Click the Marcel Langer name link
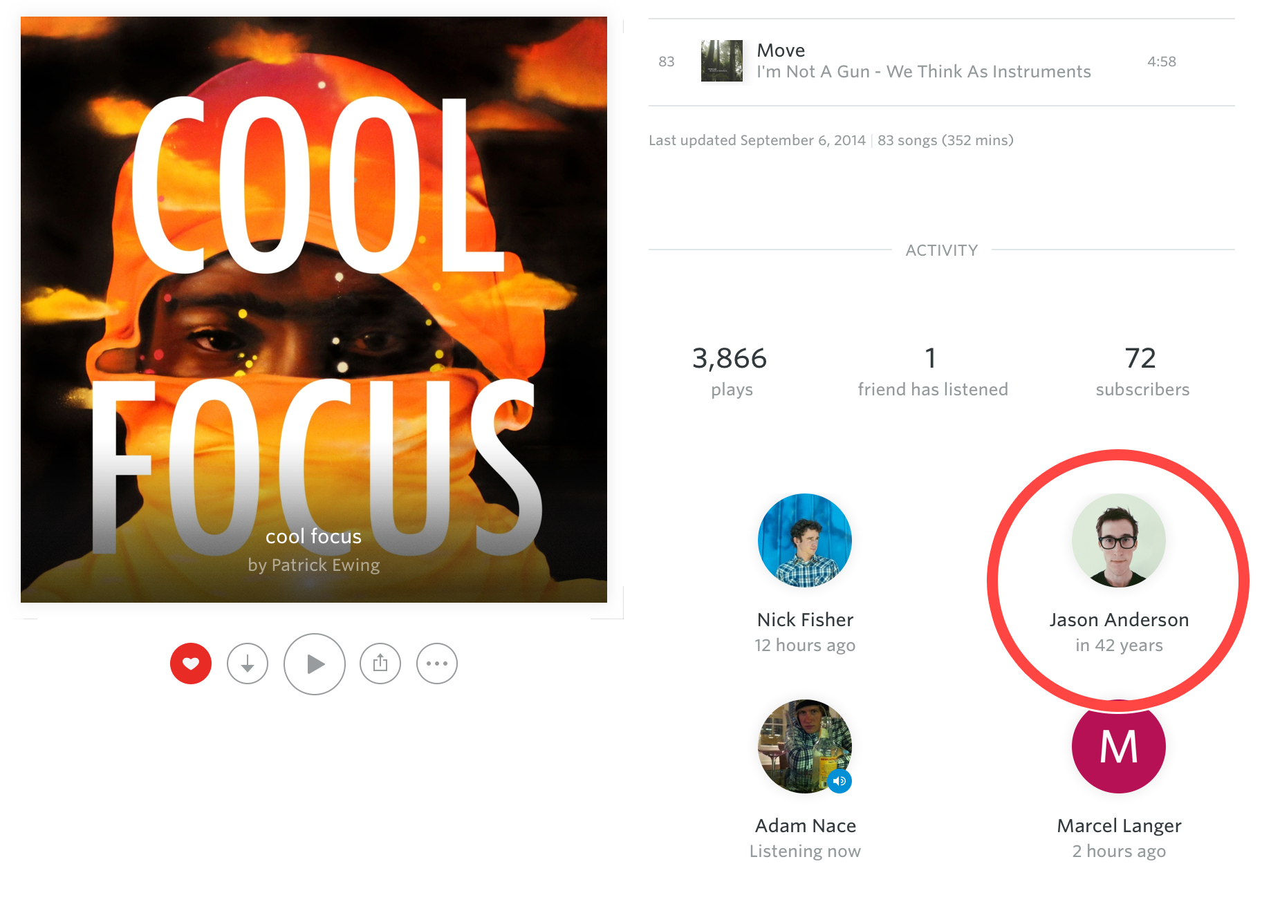Screen dimensions: 1271x922 pyautogui.click(x=1119, y=826)
